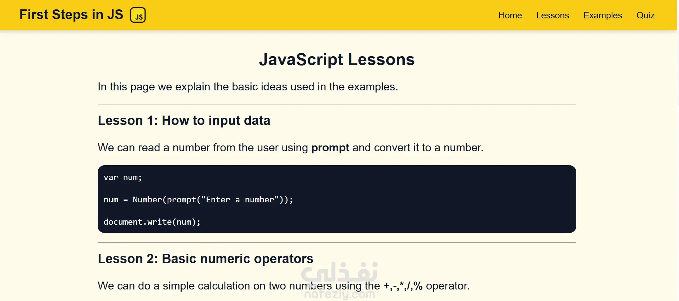Screen dimensions: 679x301
Task: Open the Examples navigation link
Action: pyautogui.click(x=603, y=15)
